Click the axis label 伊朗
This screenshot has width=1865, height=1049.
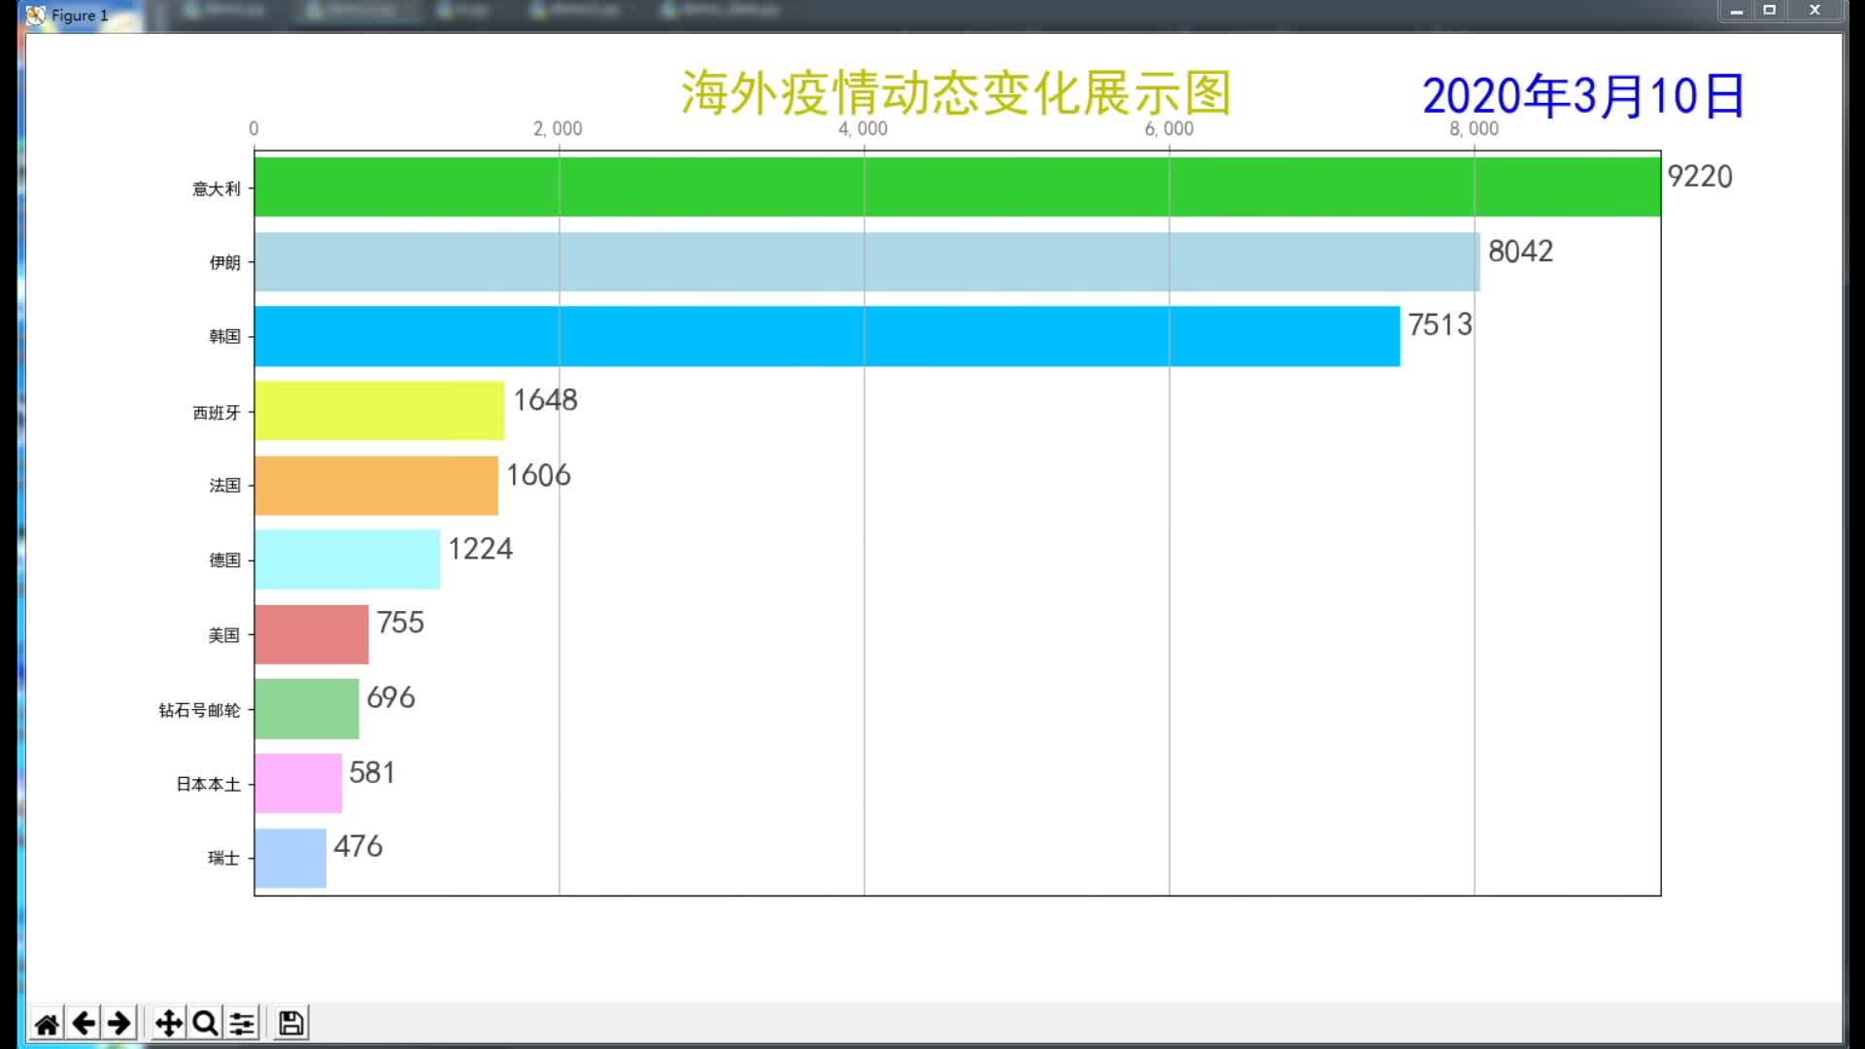[x=224, y=262]
